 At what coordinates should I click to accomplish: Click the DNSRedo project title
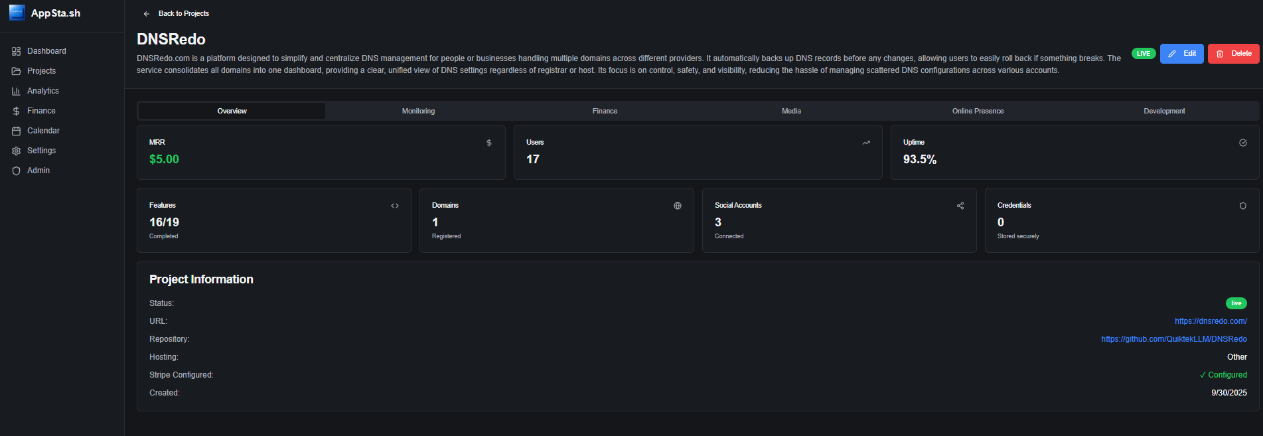tap(171, 39)
